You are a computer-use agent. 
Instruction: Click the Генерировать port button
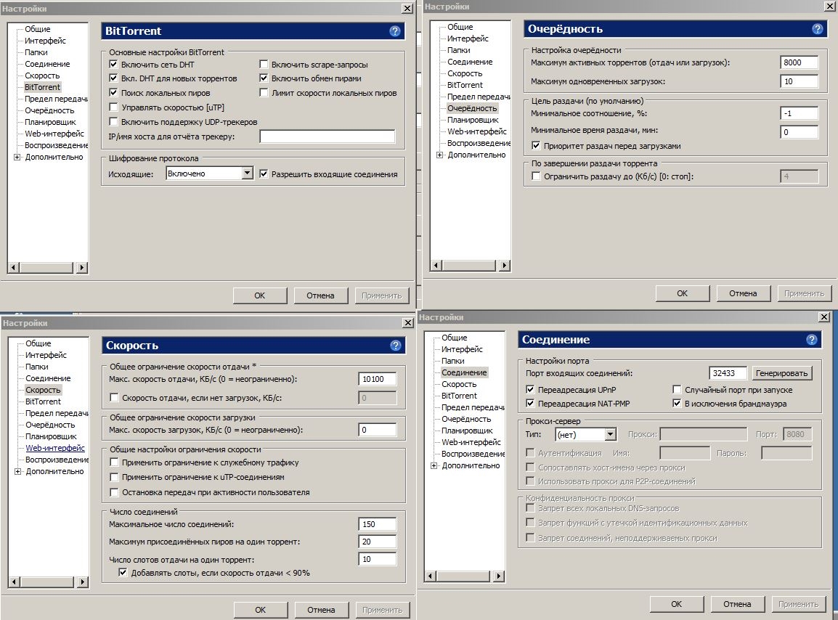point(781,373)
